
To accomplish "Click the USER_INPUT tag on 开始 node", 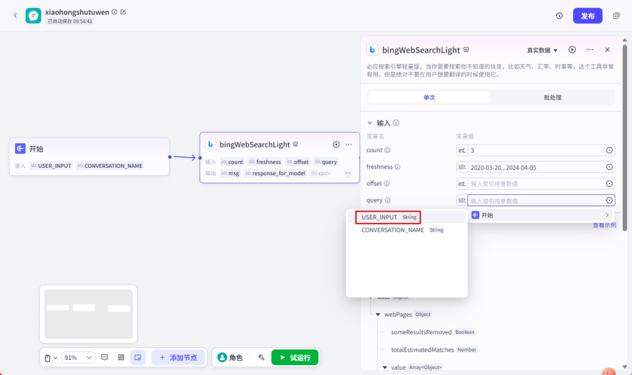I will [x=51, y=166].
